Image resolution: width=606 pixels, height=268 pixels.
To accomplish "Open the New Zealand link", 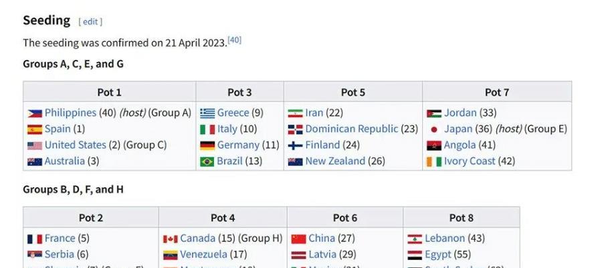I will [335, 161].
